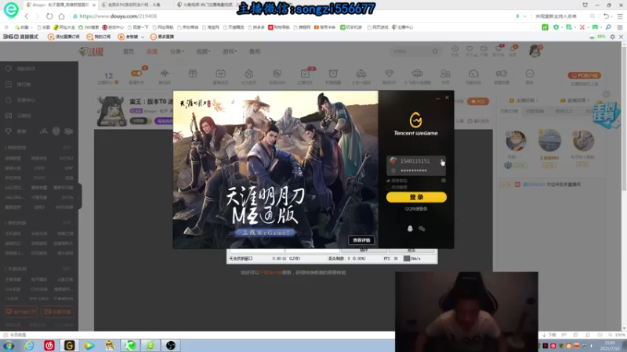Toggle the auto login checkbox in WeGame
Image resolution: width=627 pixels, height=352 pixels.
(388, 187)
